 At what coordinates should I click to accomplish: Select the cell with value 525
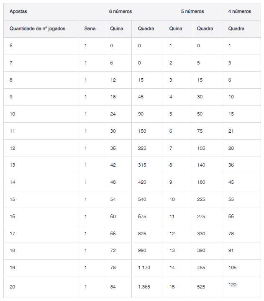point(201,287)
